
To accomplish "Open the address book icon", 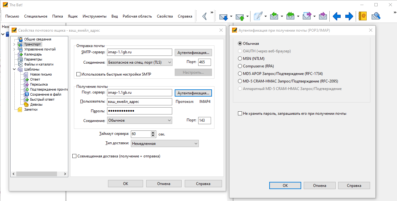I will [x=363, y=16].
